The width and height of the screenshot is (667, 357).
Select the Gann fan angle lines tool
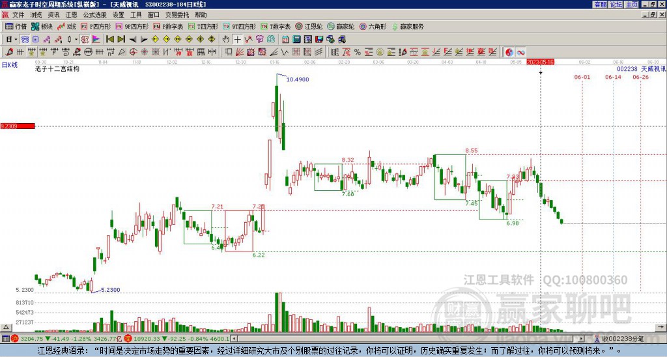click(240, 52)
